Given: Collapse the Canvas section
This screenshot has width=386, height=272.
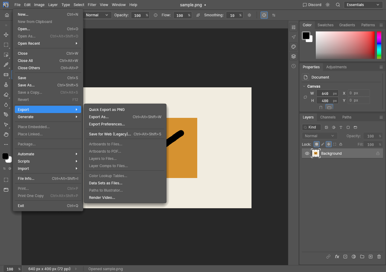Looking at the screenshot, I should tap(304, 86).
